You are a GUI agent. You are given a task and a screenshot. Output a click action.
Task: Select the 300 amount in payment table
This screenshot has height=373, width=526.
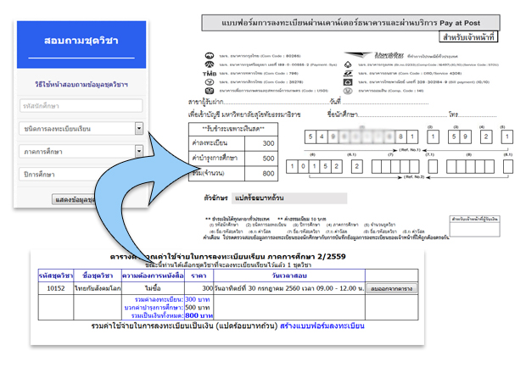click(x=261, y=143)
